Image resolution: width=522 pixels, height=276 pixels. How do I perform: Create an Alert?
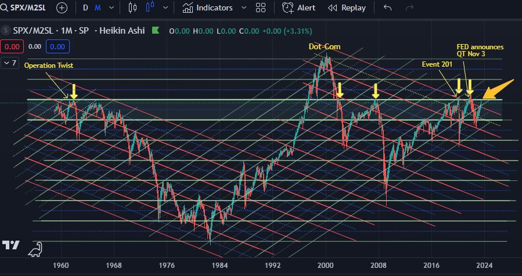[298, 8]
